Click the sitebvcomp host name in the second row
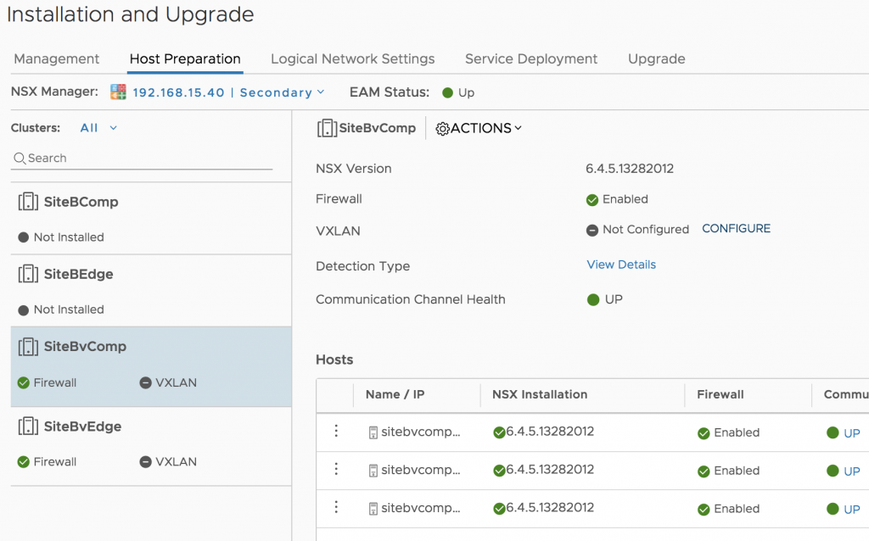 pyautogui.click(x=421, y=470)
